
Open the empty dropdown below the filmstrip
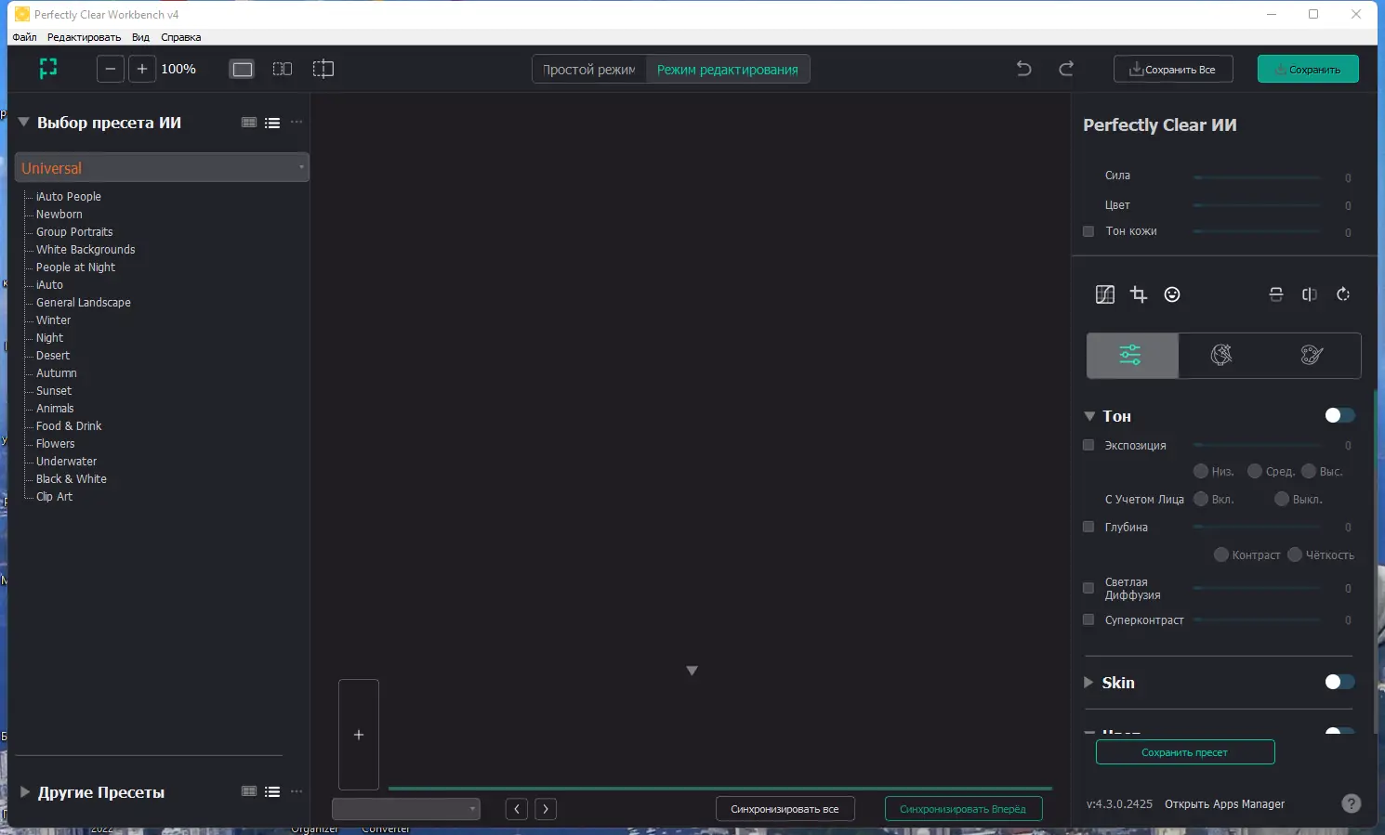coord(406,809)
